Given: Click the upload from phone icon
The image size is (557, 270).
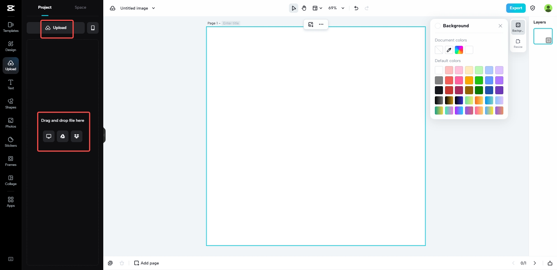Looking at the screenshot, I should coord(93,28).
